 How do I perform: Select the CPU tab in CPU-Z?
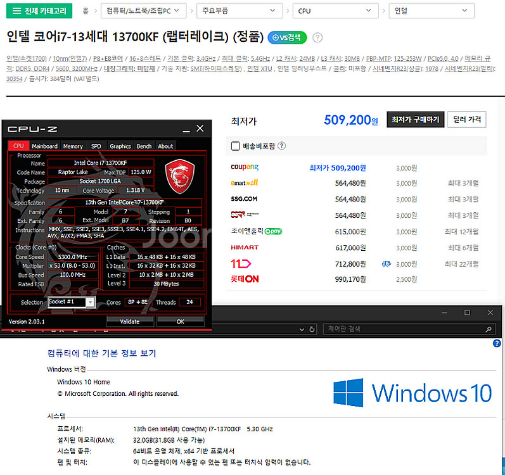click(18, 146)
